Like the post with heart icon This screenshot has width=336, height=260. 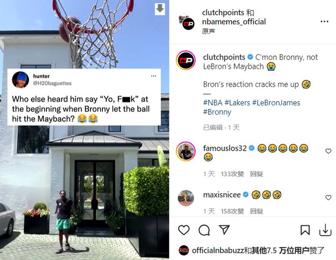[184, 230]
